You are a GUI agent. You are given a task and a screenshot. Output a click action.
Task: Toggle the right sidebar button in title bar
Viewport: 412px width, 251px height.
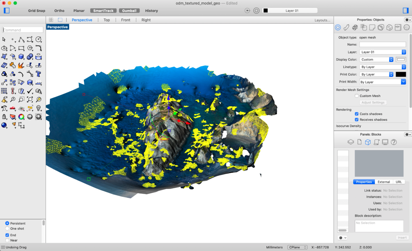[405, 11]
